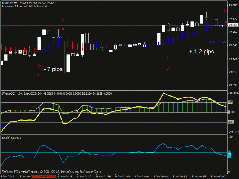Select the red X mark near 01:29 candle
This screenshot has height=179, width=239.
coord(63,29)
